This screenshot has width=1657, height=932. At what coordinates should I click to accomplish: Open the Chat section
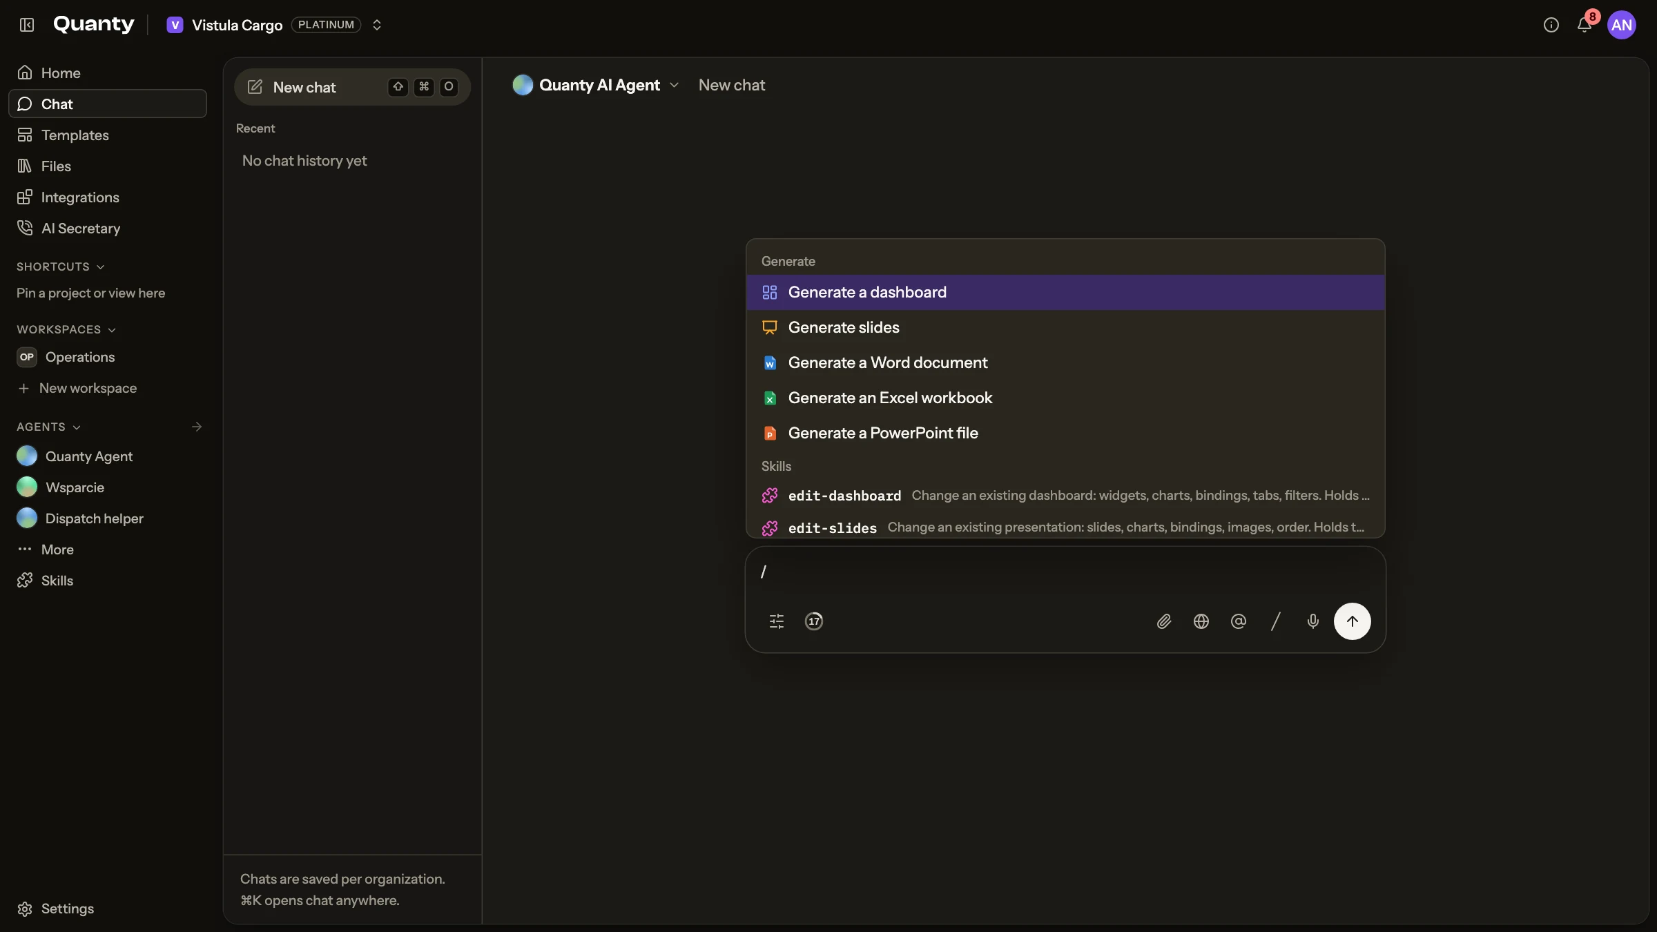(x=108, y=104)
